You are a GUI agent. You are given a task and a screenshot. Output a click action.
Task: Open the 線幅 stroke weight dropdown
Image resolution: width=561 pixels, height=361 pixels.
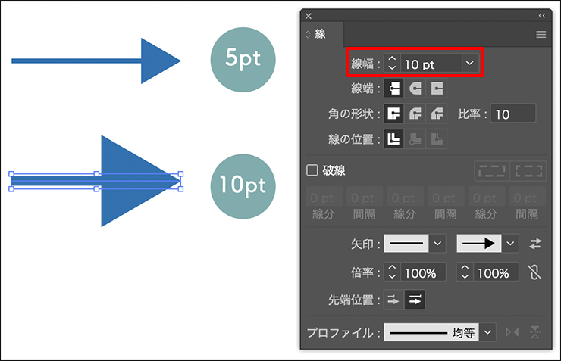click(x=470, y=64)
